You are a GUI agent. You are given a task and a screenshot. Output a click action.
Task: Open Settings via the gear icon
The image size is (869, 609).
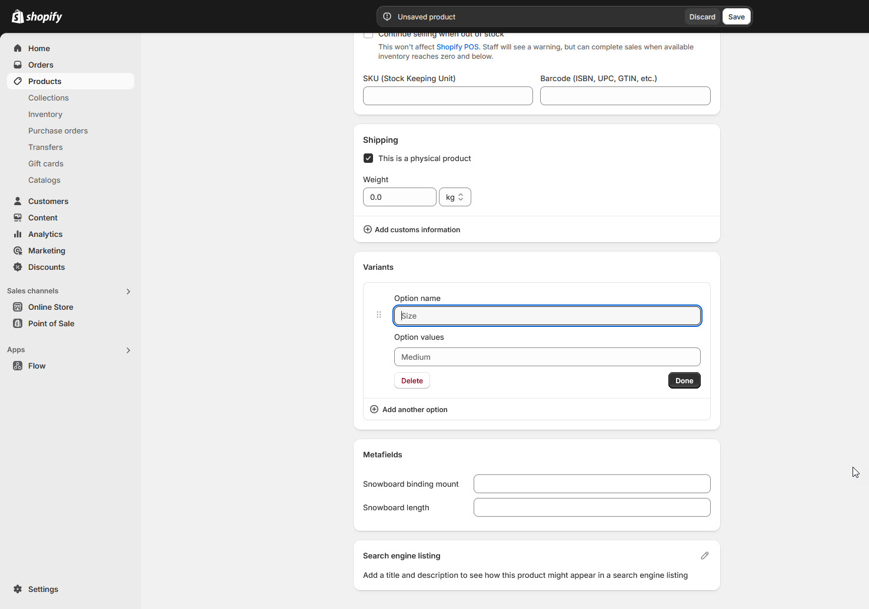click(x=18, y=589)
